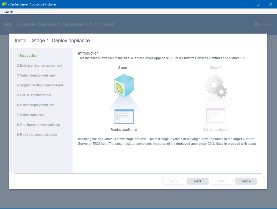Click the Deploy appliance caption
This screenshot has height=209, width=277.
point(124,130)
